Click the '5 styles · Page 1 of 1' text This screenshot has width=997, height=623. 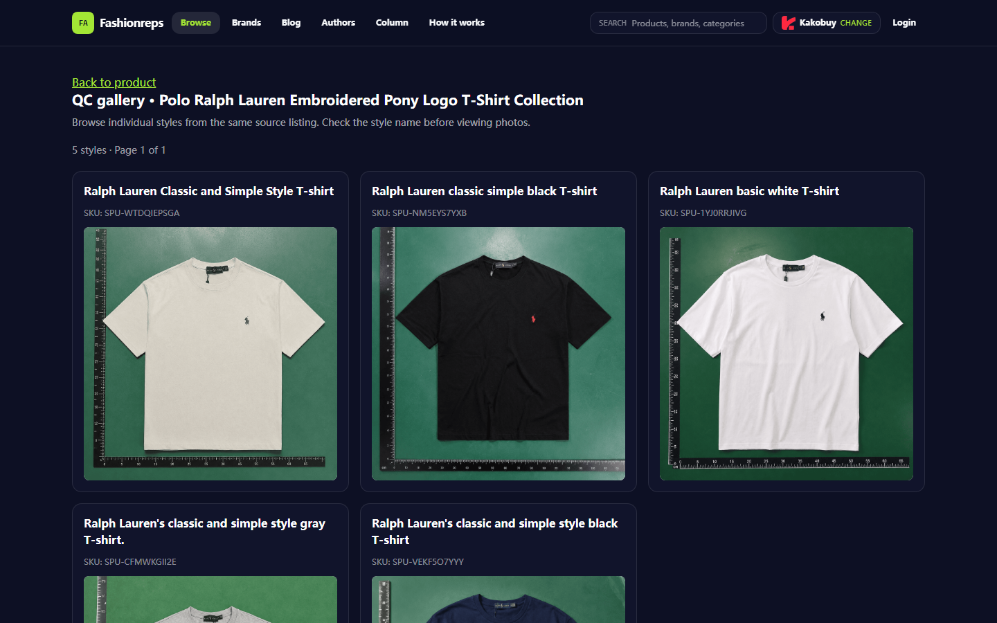pyautogui.click(x=119, y=150)
